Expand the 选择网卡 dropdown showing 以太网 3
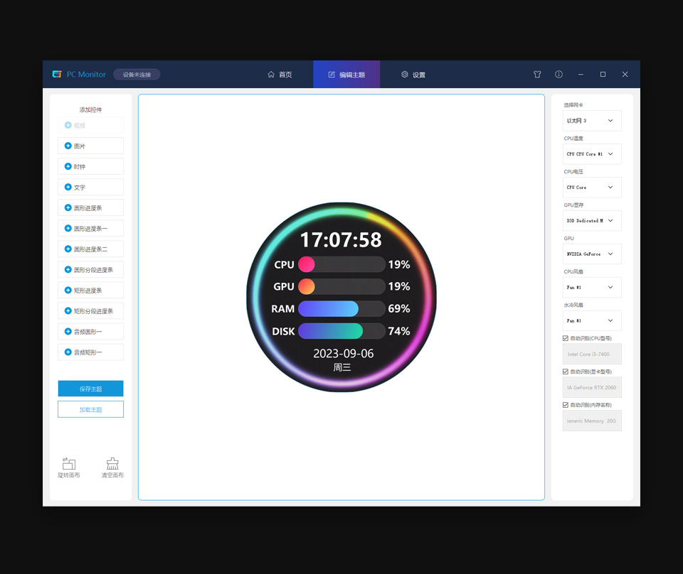 [592, 121]
